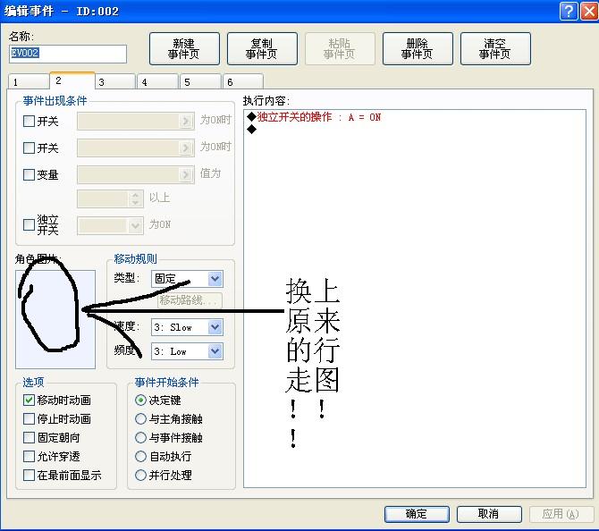Click the 角色图片 character graphic box

pyautogui.click(x=55, y=319)
